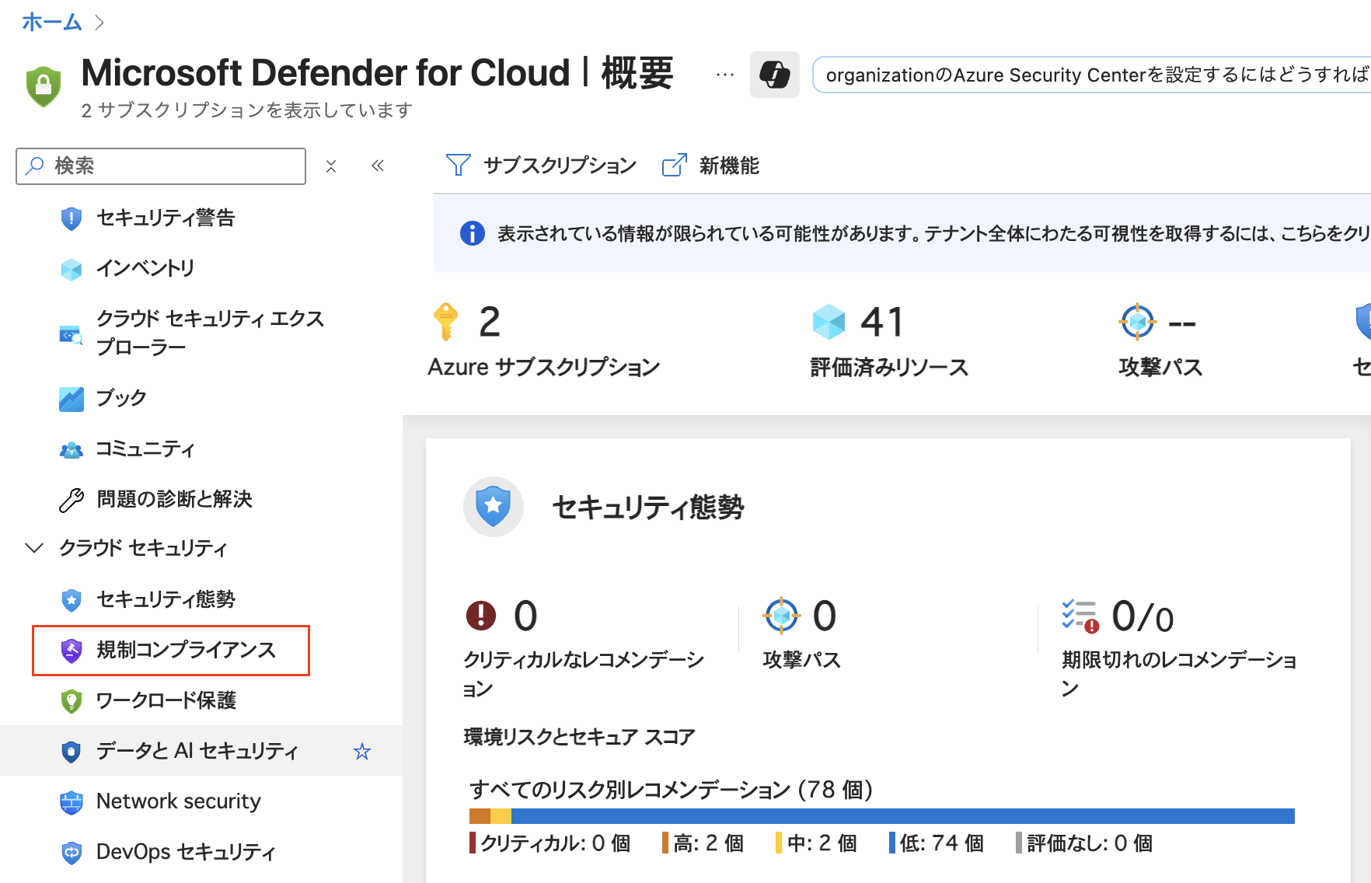Click the 新機能 external link icon

[674, 165]
